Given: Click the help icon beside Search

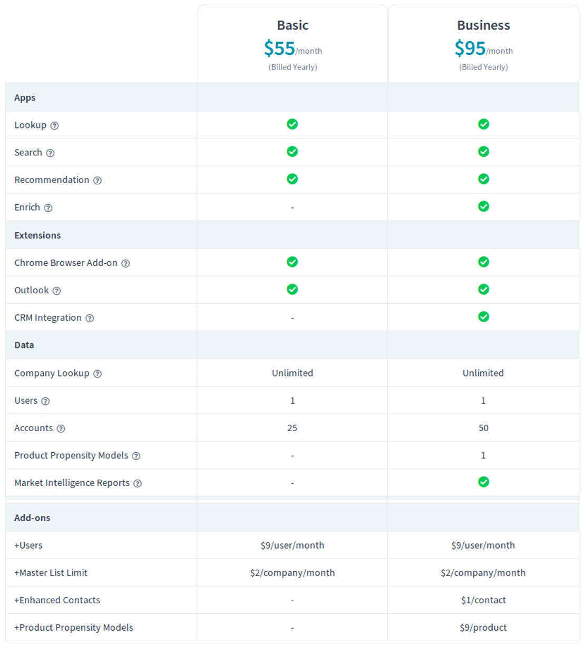Looking at the screenshot, I should tap(50, 153).
